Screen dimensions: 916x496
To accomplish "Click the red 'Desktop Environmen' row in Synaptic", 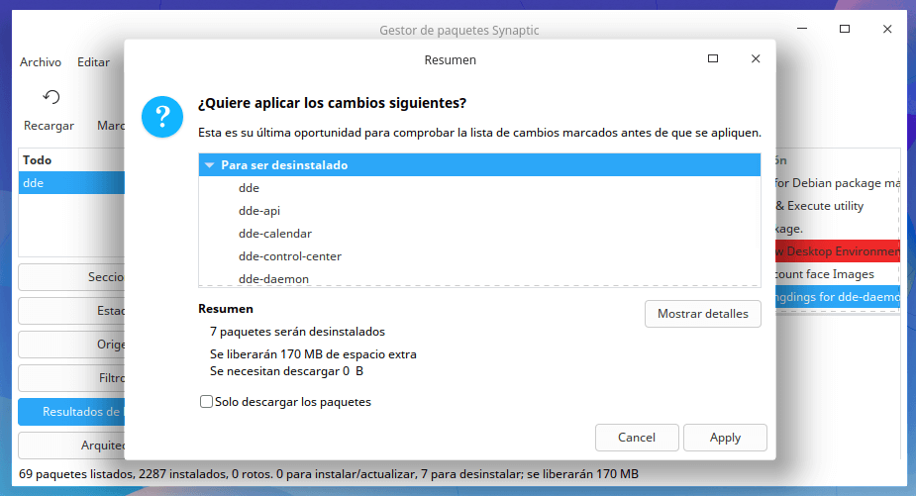I will [838, 251].
